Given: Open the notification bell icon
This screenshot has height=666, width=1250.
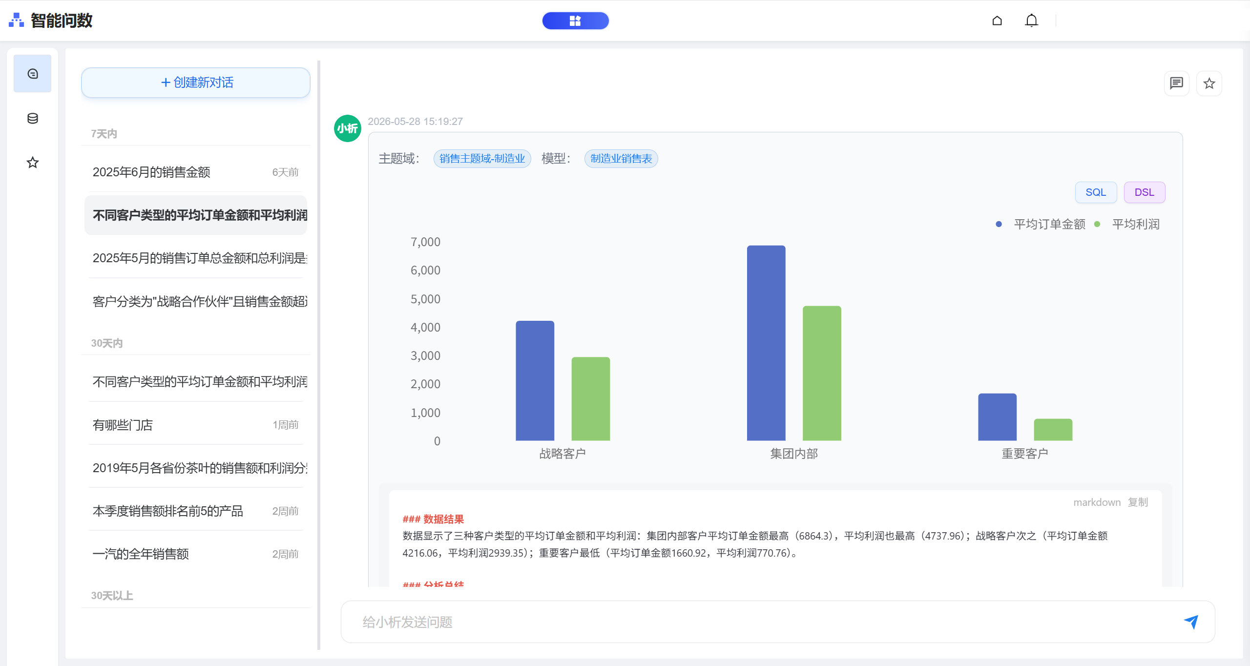Looking at the screenshot, I should click(x=1031, y=21).
